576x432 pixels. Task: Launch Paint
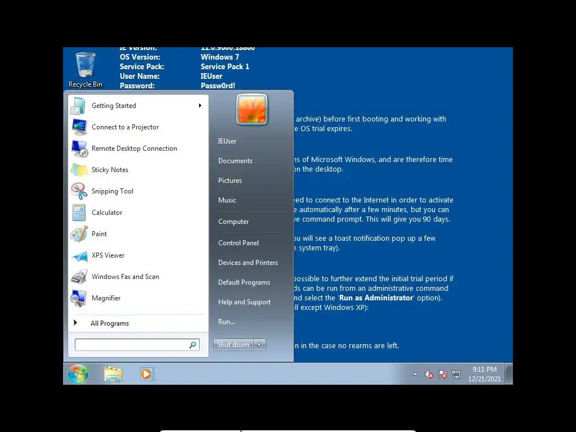[138, 234]
